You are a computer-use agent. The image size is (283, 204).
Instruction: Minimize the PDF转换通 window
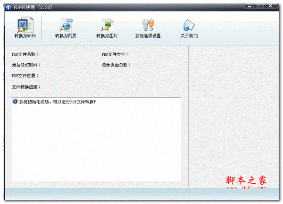250,6
